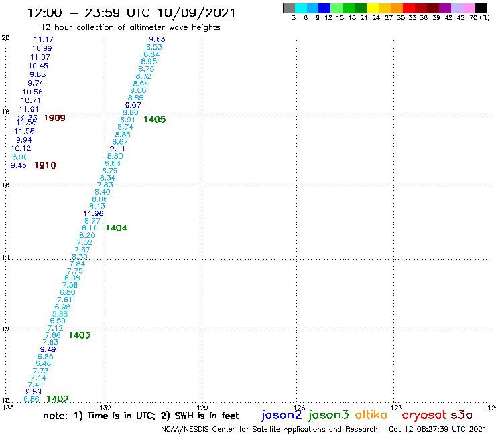The width and height of the screenshot is (496, 435).
Task: Select the 1404 time marker
Action: tap(117, 228)
